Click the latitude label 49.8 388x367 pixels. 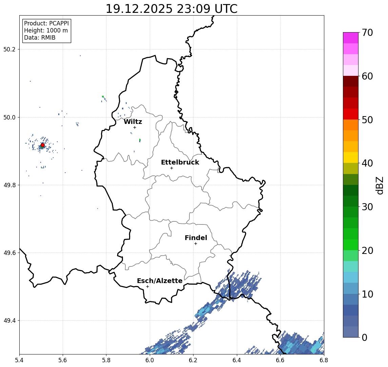9,185
